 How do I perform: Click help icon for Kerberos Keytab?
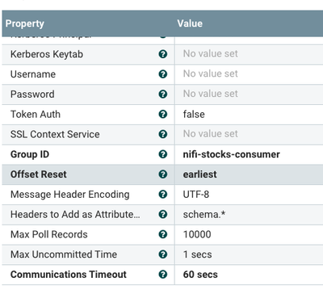pos(163,54)
